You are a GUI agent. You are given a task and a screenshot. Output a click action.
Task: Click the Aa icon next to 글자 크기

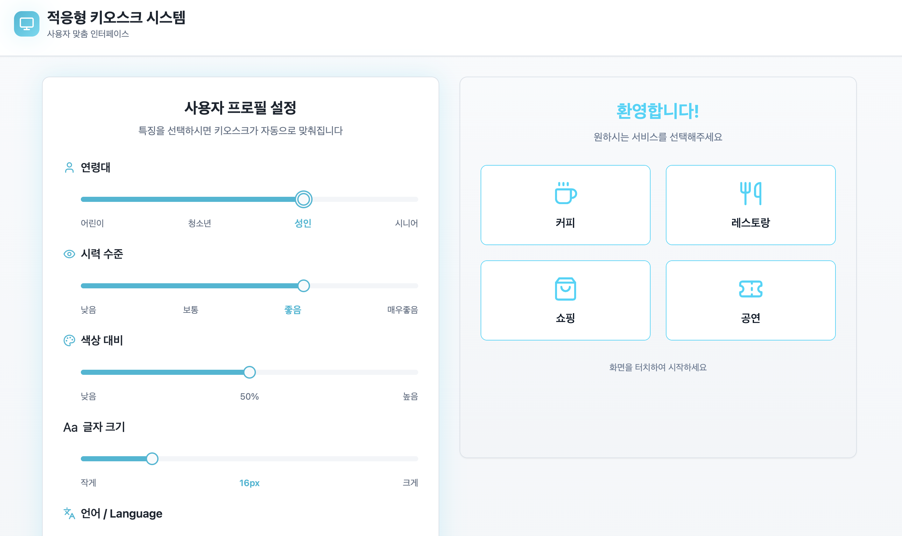point(70,427)
